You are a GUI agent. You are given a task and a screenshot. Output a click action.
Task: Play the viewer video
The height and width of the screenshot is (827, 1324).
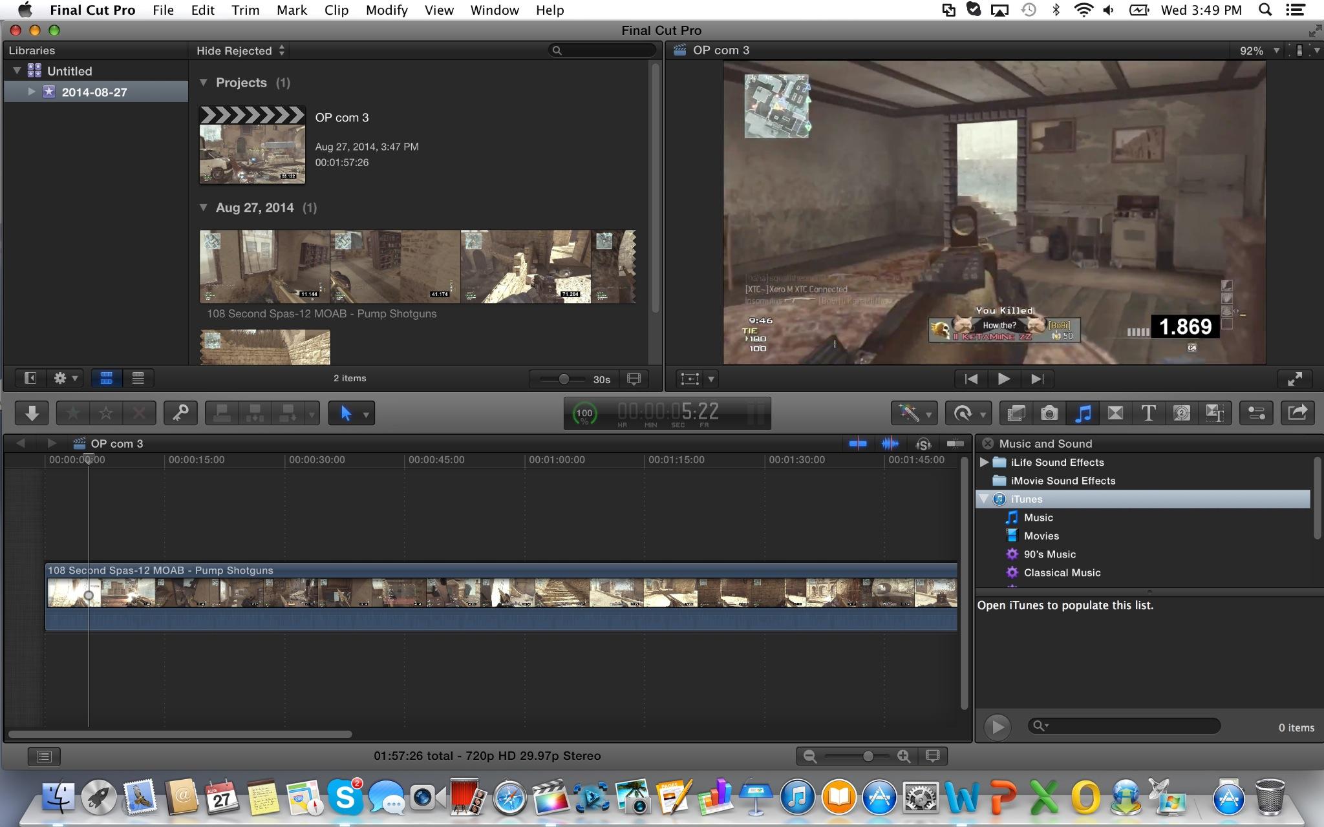(1004, 379)
